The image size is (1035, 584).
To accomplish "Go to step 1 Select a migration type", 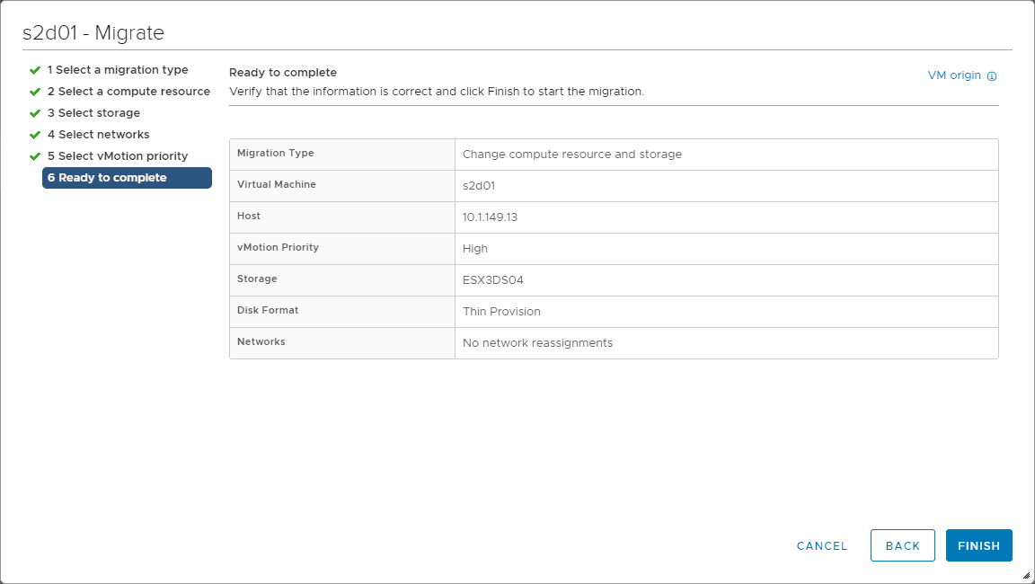I will (118, 70).
